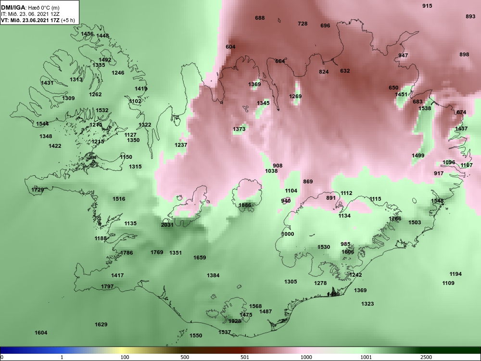Click the 'Hæð 0°C (m)' title text
The height and width of the screenshot is (361, 481).
[44, 8]
